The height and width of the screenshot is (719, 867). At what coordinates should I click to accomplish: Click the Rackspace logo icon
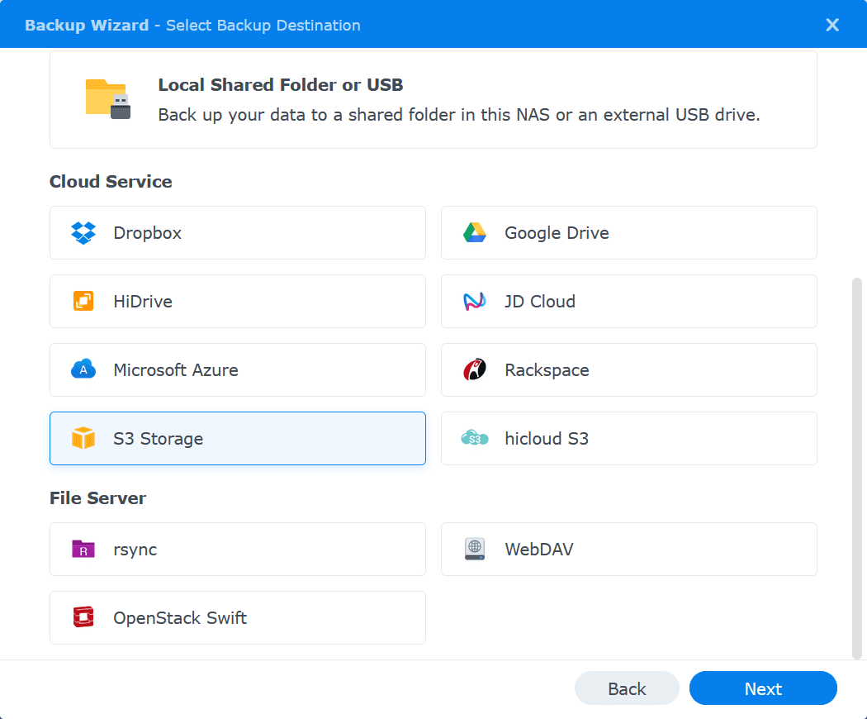tap(474, 369)
